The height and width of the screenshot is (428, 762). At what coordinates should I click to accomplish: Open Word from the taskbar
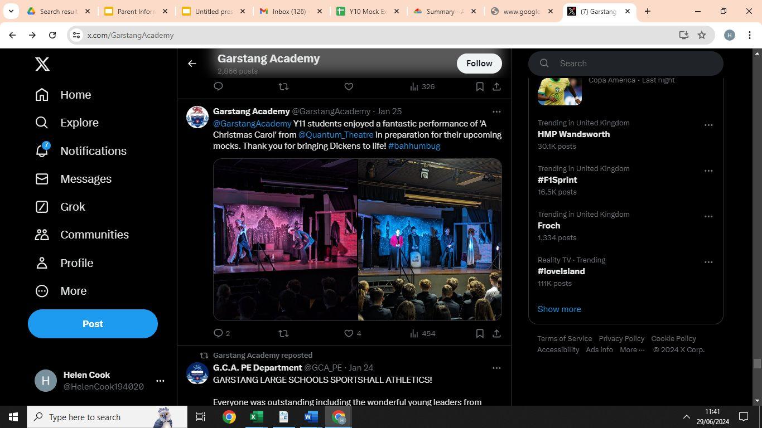[311, 417]
